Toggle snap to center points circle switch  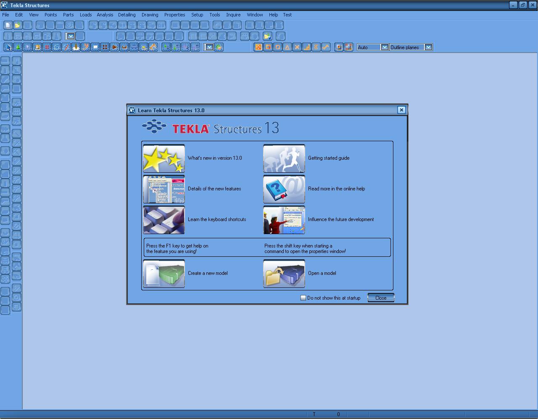(278, 47)
